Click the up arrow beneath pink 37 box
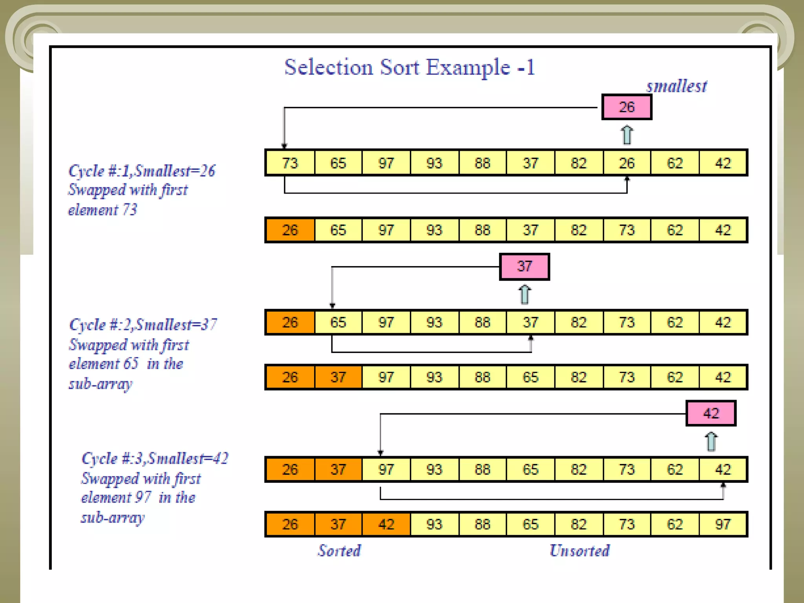The image size is (804, 603). coord(524,294)
